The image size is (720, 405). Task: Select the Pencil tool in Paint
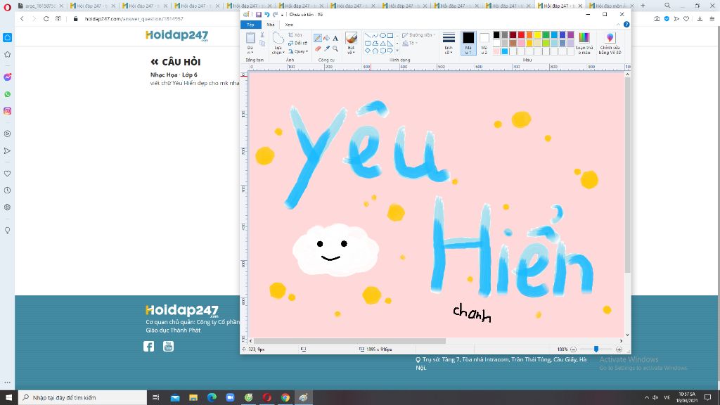click(x=317, y=38)
